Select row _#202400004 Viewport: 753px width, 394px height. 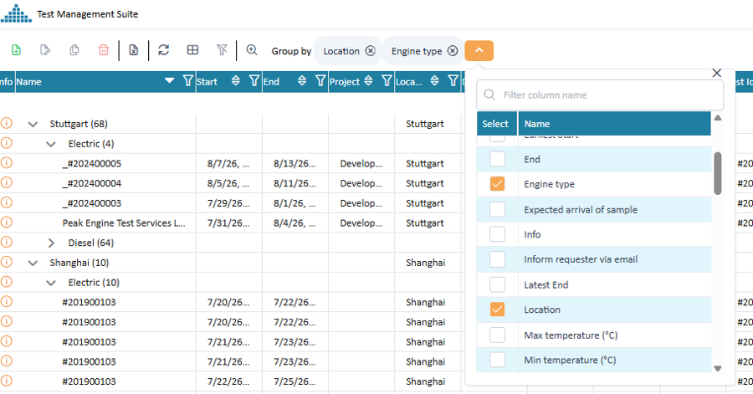pos(92,183)
